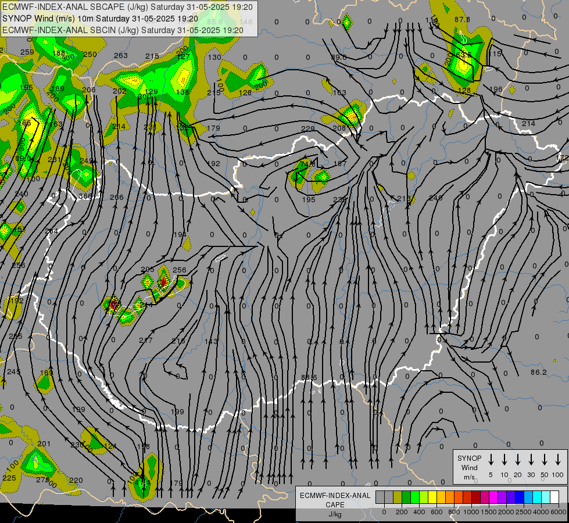Click the SBCIN title line in the header
Screen dimensions: 569x523
(x=123, y=30)
